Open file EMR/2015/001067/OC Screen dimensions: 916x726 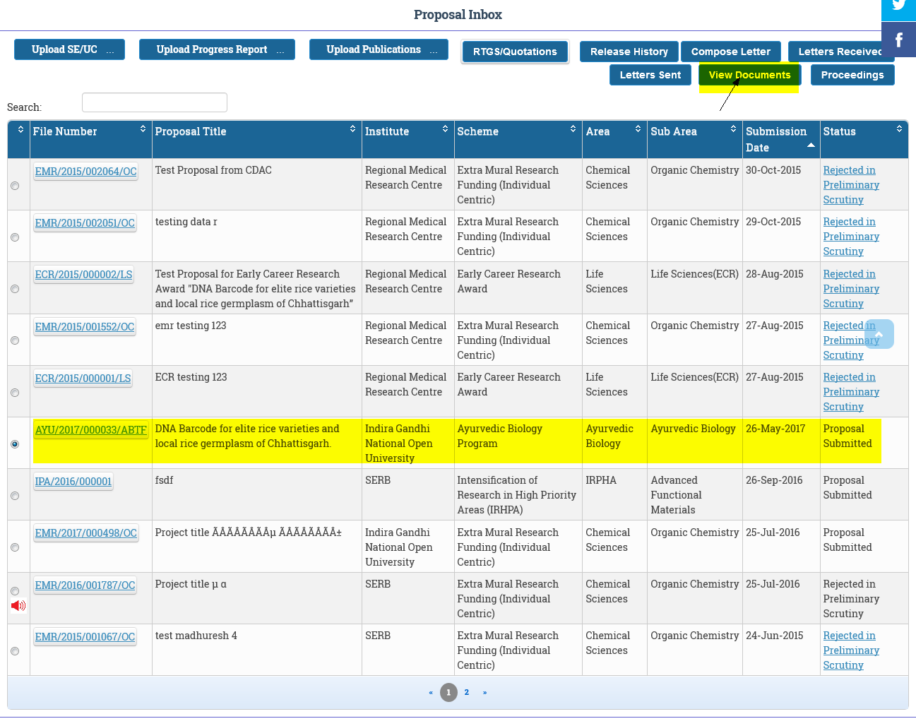click(85, 637)
